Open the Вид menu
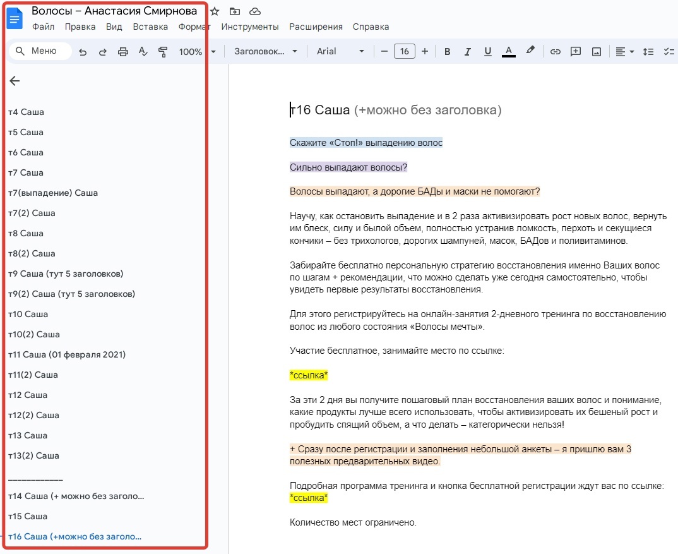 coord(114,27)
